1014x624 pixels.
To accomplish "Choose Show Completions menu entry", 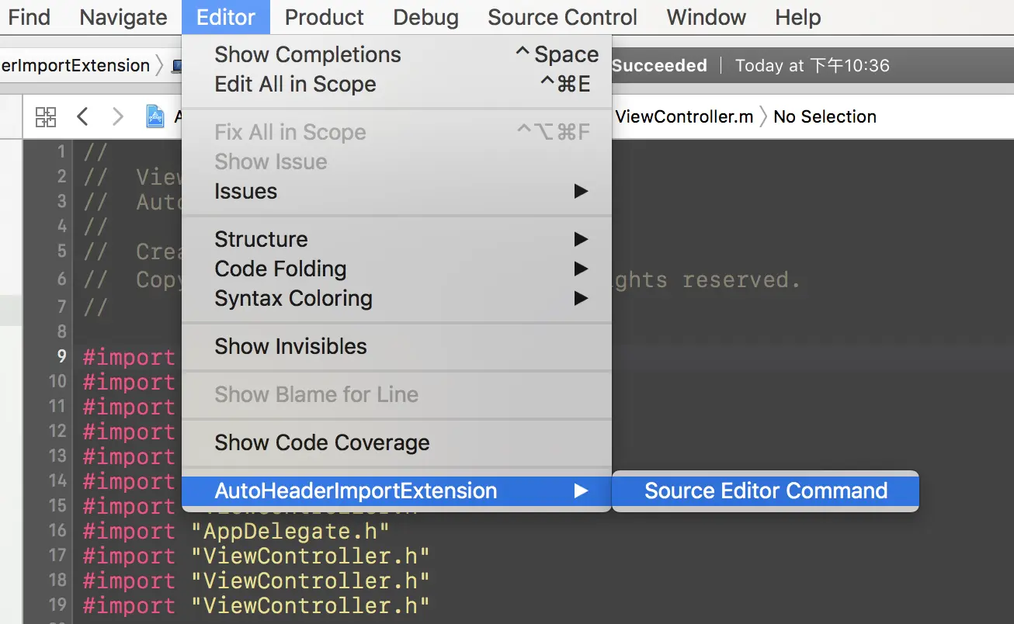I will coord(307,55).
